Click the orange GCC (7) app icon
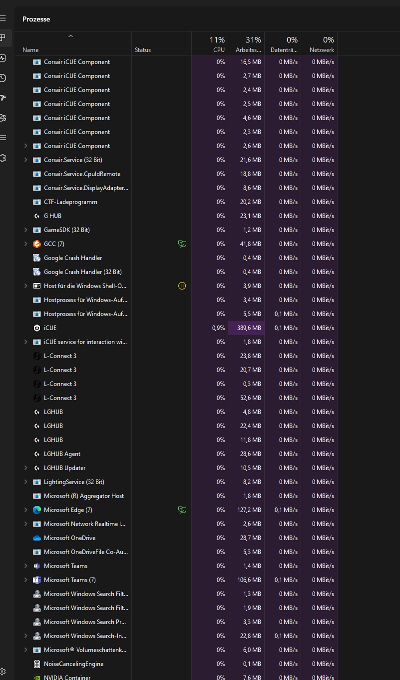 coord(36,244)
